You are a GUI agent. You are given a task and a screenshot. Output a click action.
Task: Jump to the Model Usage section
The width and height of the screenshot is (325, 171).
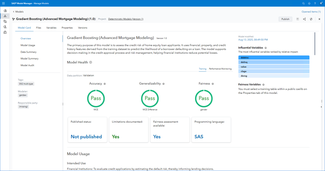[28, 45]
